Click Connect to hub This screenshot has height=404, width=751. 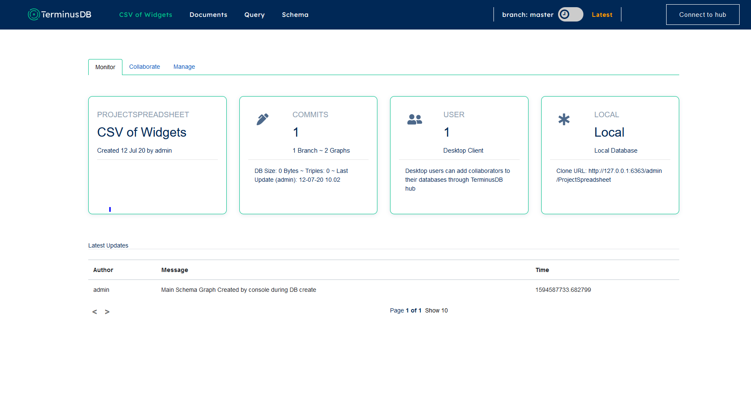702,14
